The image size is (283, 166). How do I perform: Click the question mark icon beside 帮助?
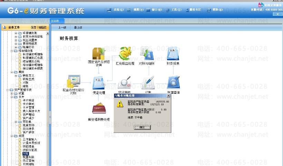coord(209,10)
